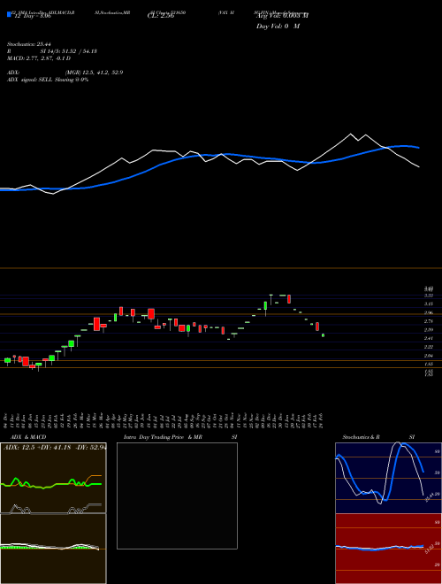Click the MACD histogram lower panel
Viewport: 442px width, 584px height.
pos(53,549)
